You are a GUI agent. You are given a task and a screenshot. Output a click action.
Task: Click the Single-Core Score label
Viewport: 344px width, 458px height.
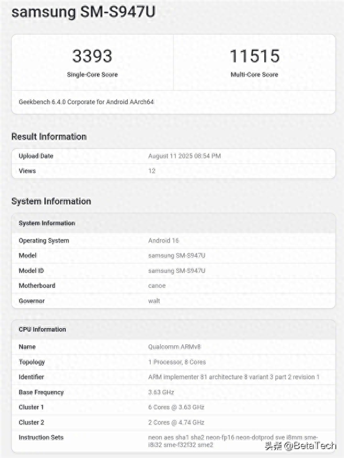(92, 74)
